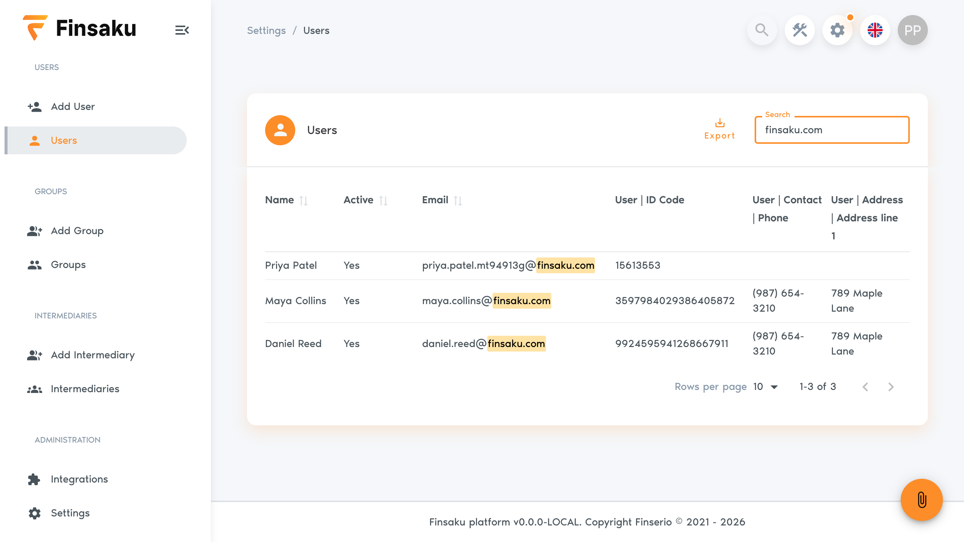Open the Rows per page dropdown
The width and height of the screenshot is (964, 542).
pos(766,387)
